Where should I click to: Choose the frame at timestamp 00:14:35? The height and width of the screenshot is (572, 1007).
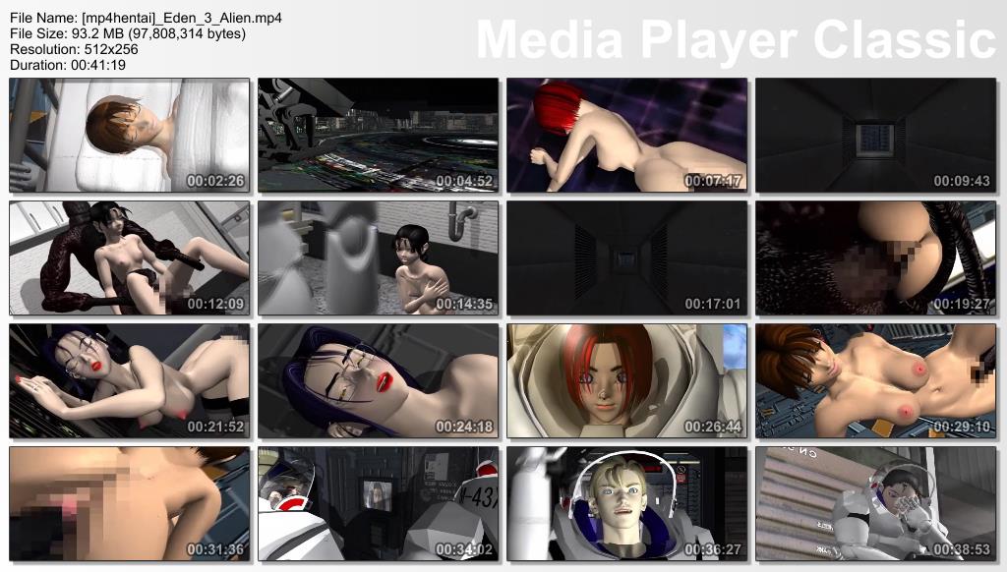(x=379, y=258)
